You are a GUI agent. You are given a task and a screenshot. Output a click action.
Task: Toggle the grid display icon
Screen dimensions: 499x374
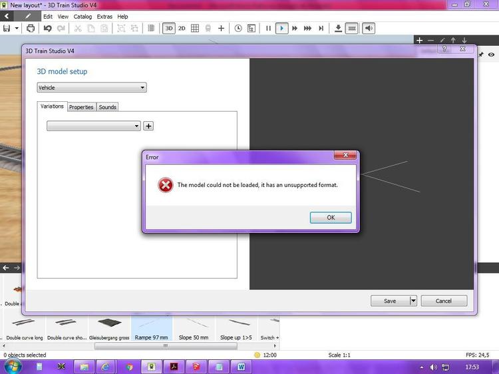[195, 29]
